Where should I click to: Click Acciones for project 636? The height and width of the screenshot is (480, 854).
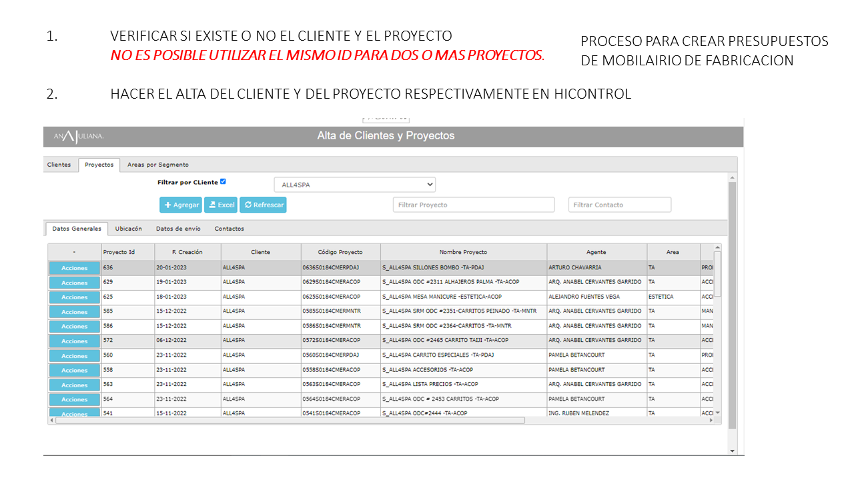tap(75, 268)
